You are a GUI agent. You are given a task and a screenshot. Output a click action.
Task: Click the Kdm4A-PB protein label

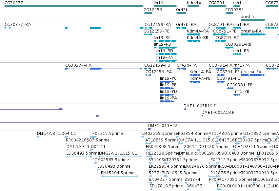tap(200, 78)
